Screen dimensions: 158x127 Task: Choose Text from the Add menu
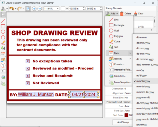click(x=119, y=47)
